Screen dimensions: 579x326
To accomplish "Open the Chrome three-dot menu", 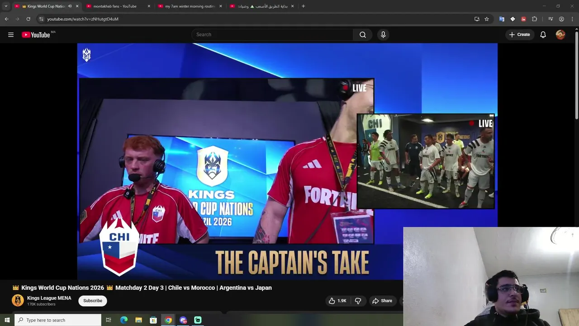I will (572, 19).
